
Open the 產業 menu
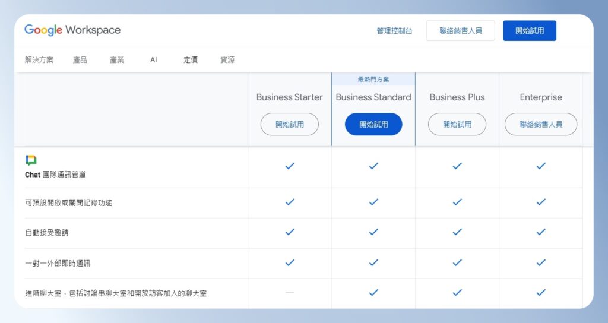(x=117, y=60)
